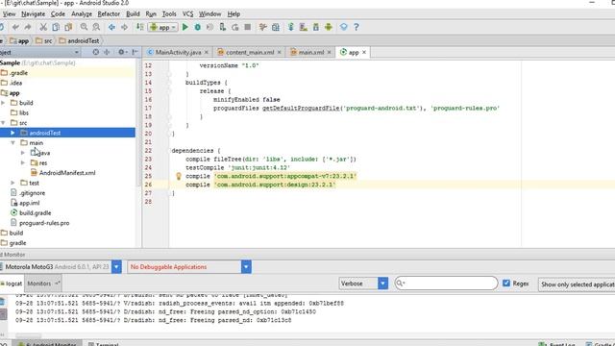
Task: Click the Cut scissors icon
Action: point(43,27)
